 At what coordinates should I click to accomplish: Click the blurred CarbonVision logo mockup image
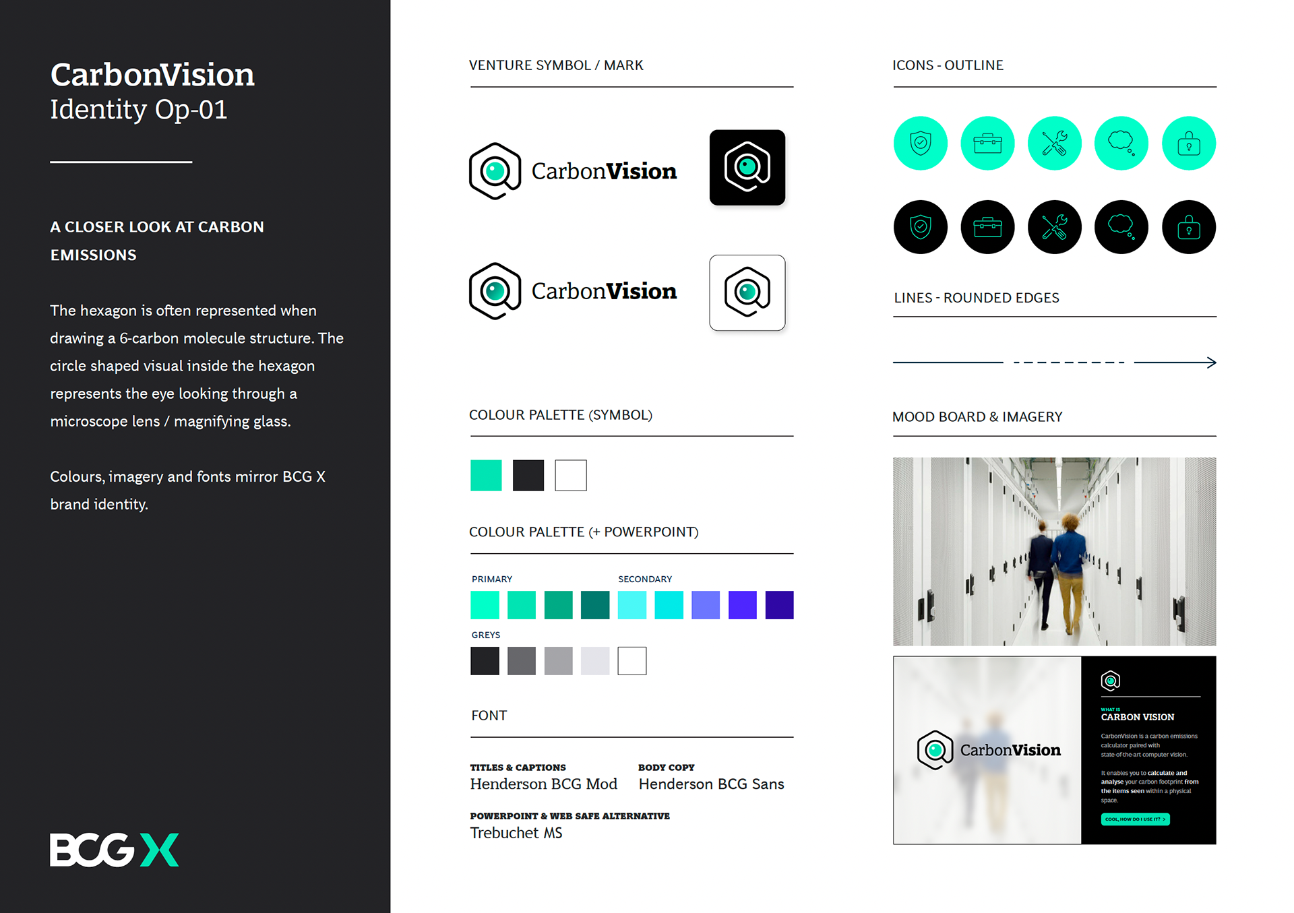coord(987,750)
